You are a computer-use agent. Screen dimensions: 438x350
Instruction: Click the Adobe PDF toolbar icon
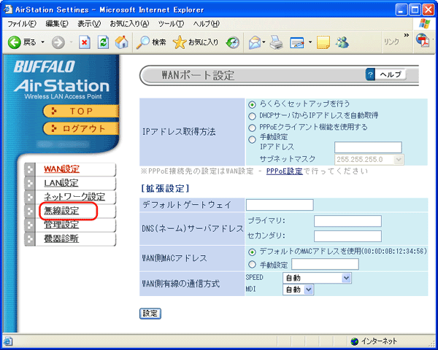pos(423,41)
